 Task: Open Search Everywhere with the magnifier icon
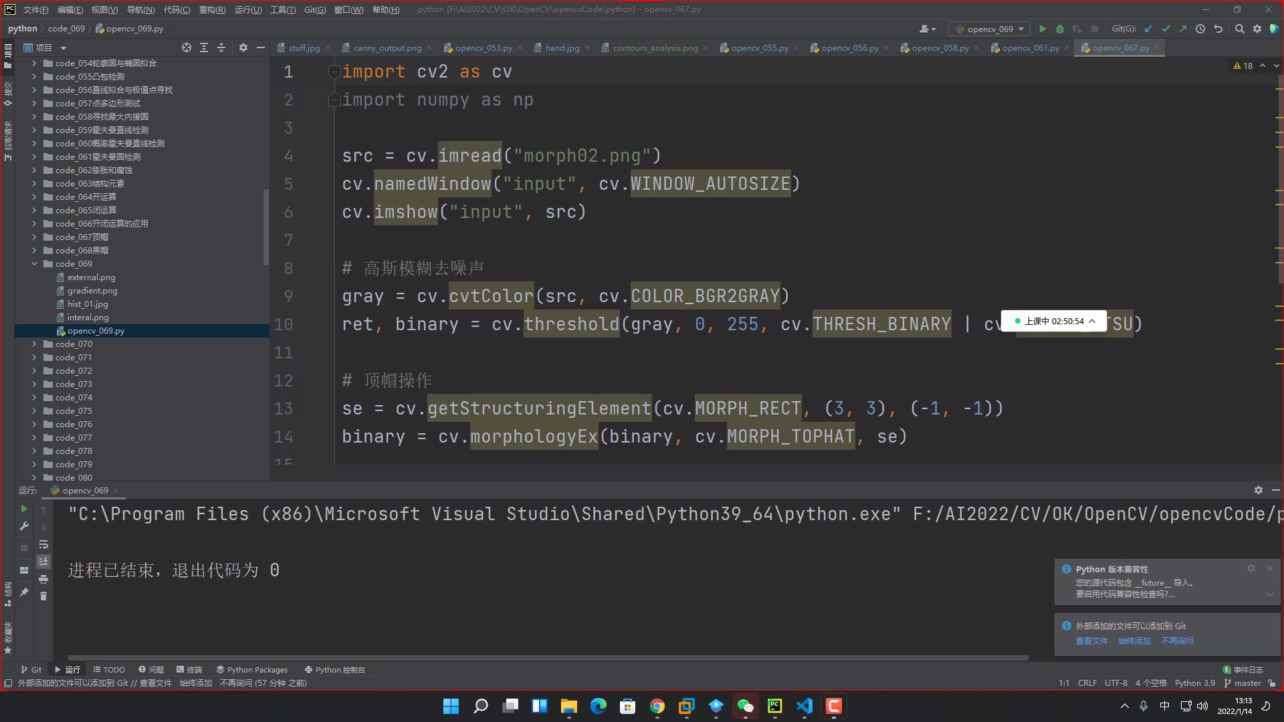pyautogui.click(x=1241, y=29)
